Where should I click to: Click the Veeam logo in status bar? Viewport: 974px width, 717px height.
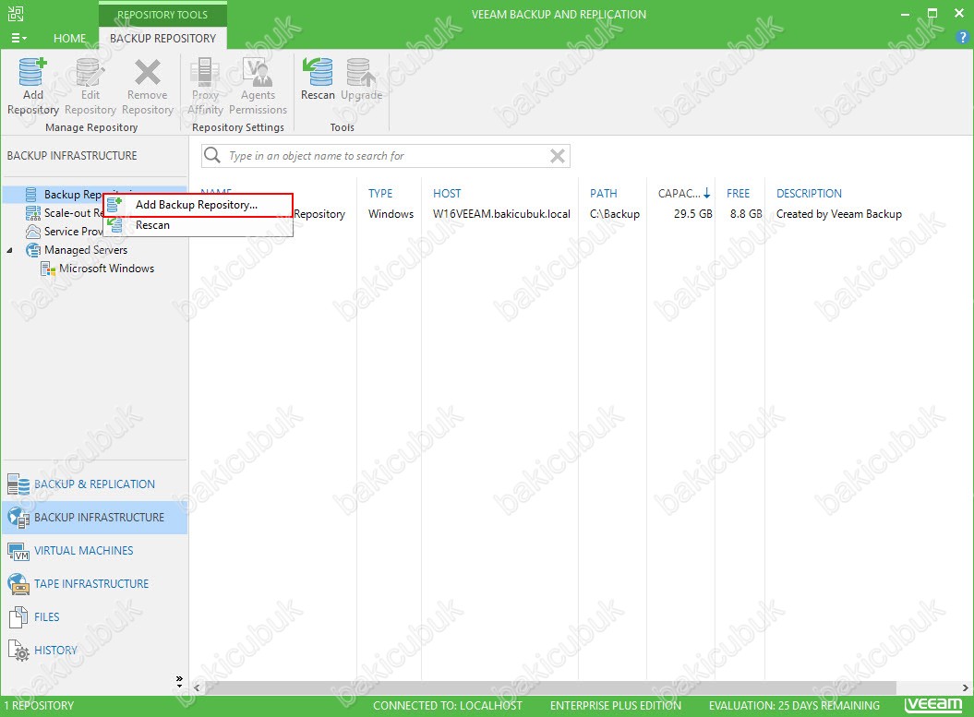coord(933,705)
